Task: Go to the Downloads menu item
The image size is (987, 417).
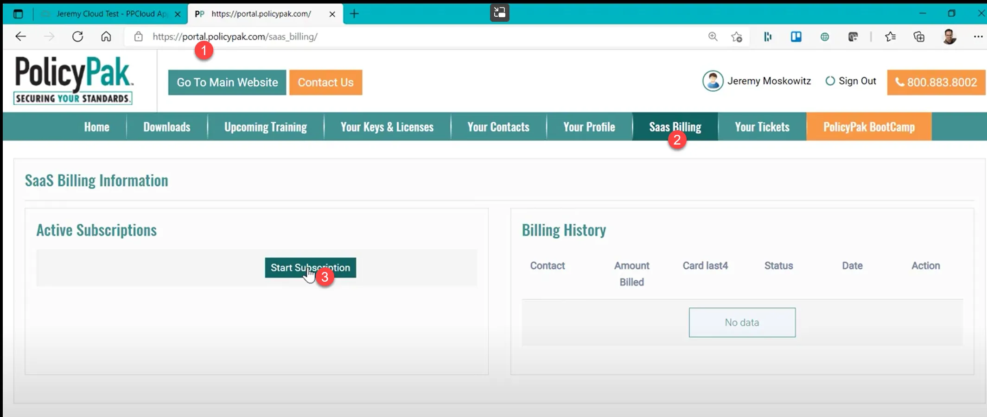Action: [166, 127]
